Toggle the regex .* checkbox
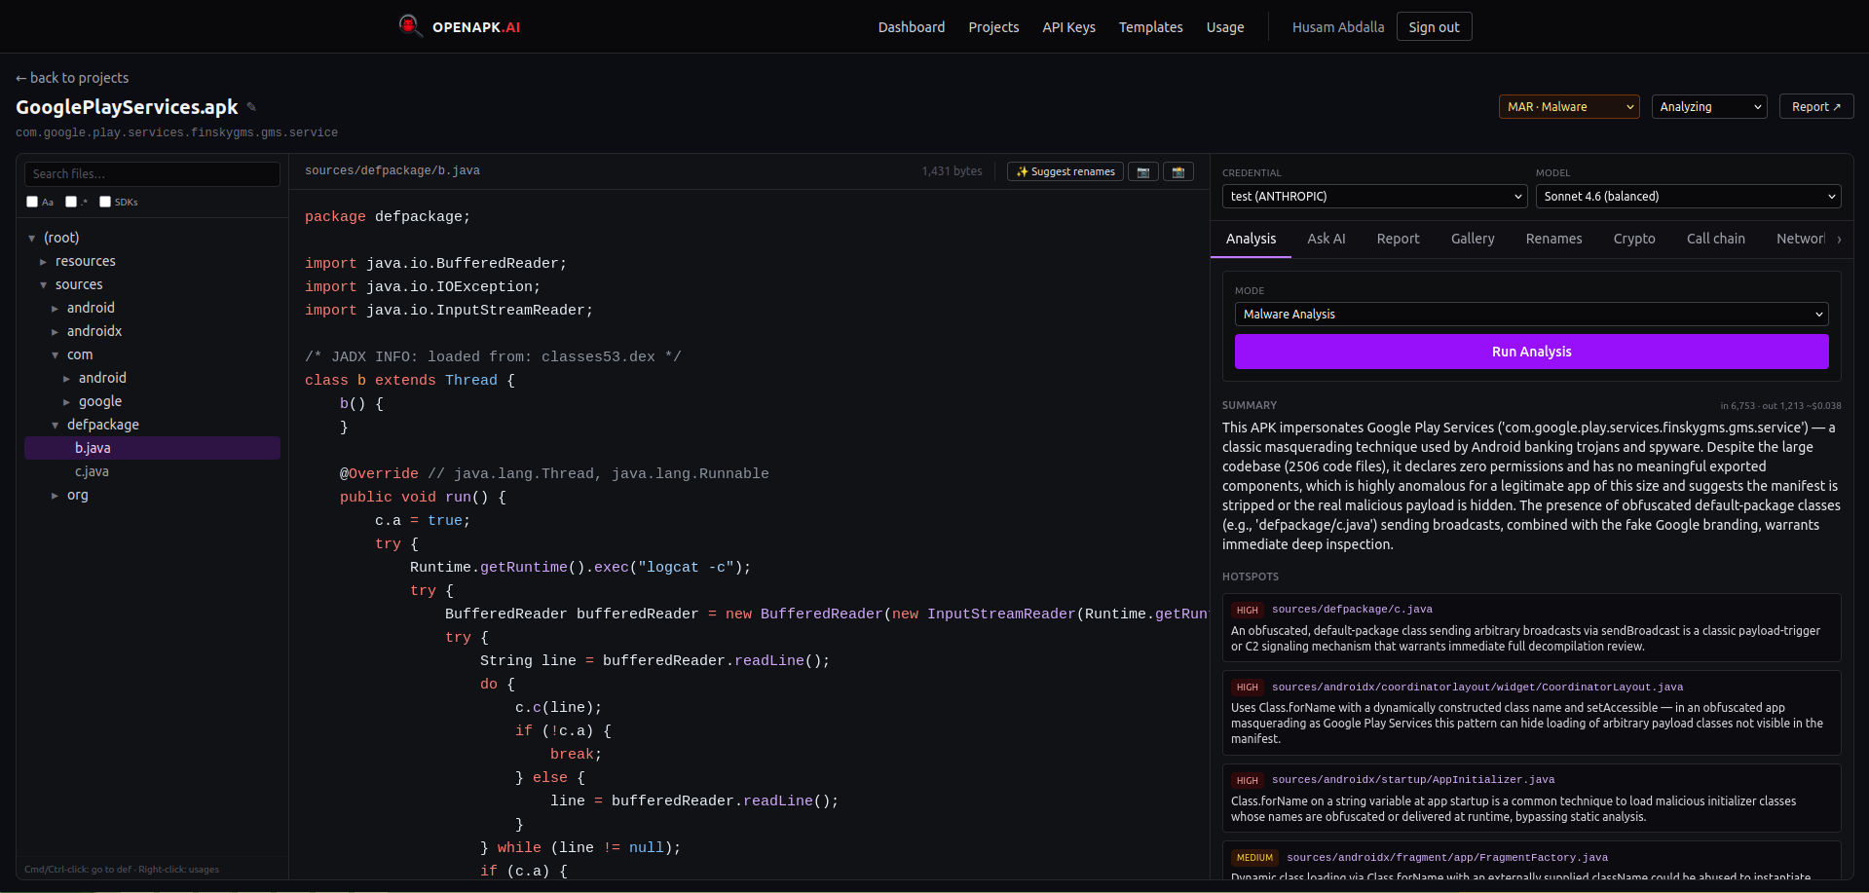 71,202
